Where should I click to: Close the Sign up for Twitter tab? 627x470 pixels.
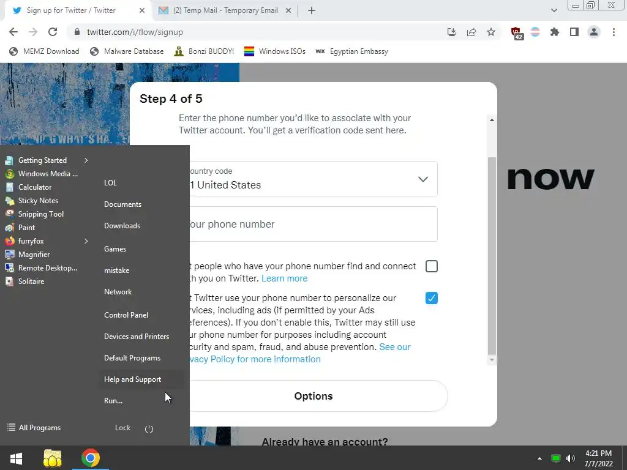click(x=142, y=10)
